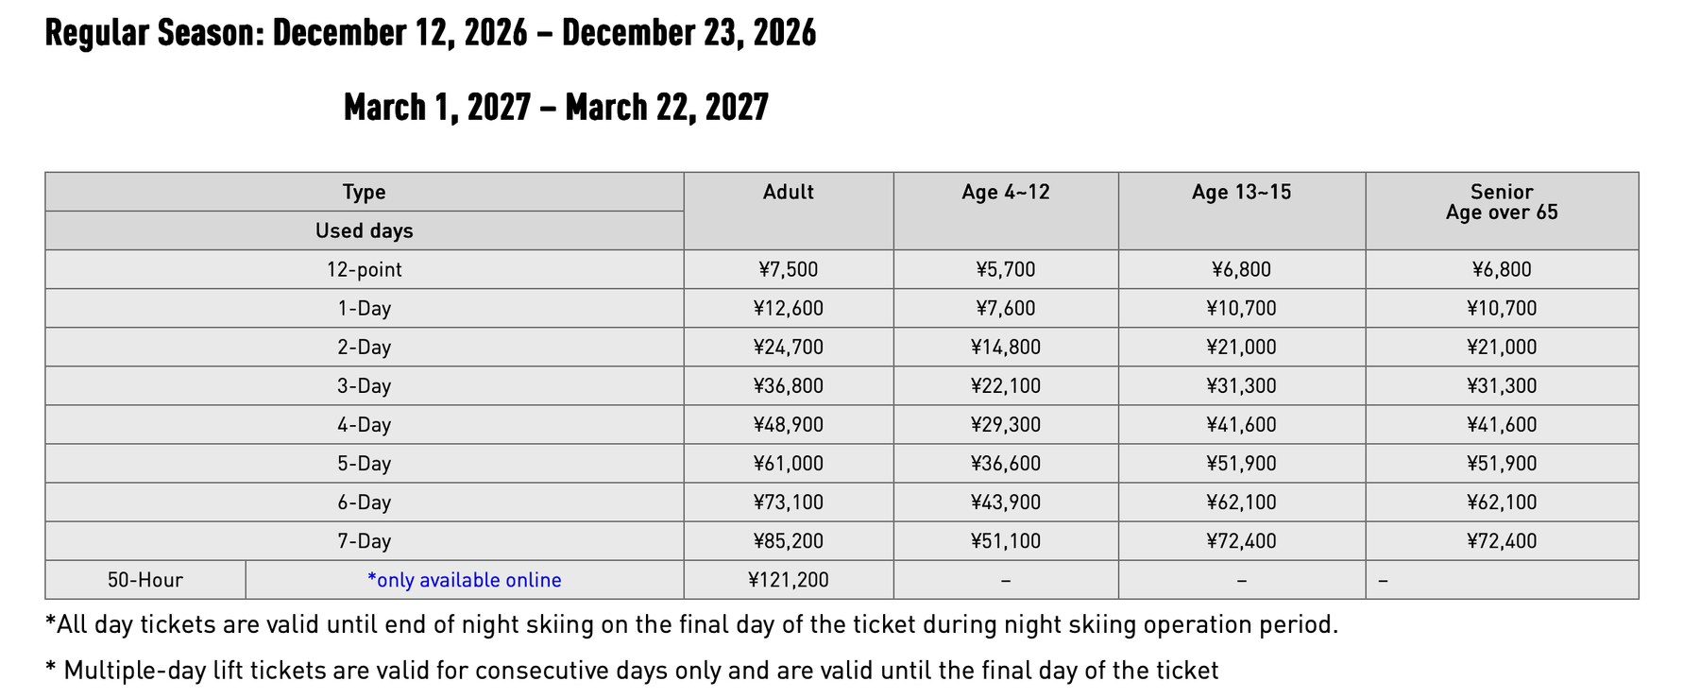Viewport: 1700px width, 698px height.
Task: Click the March 1, 2027 date heading
Action: point(556,107)
